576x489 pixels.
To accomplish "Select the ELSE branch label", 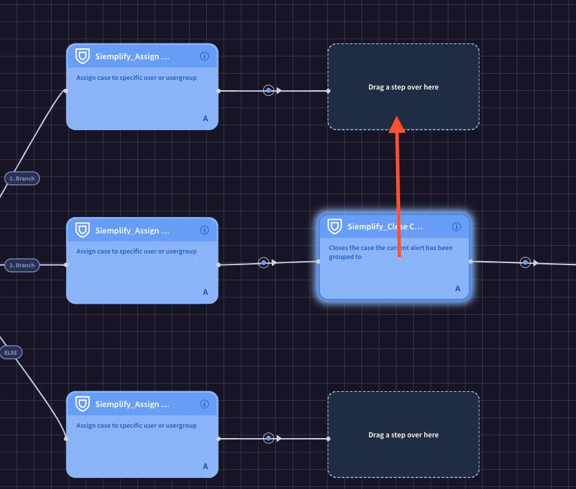I will click(x=11, y=353).
